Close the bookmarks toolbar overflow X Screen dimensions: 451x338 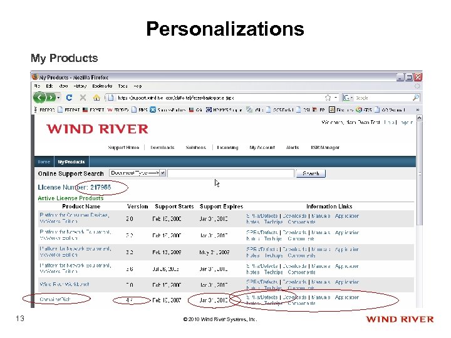coord(418,110)
